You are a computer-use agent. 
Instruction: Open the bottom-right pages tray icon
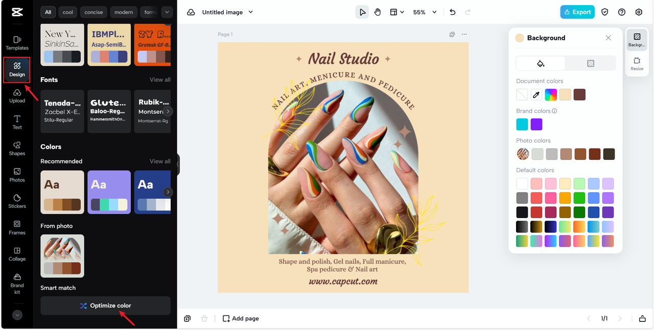(642, 318)
